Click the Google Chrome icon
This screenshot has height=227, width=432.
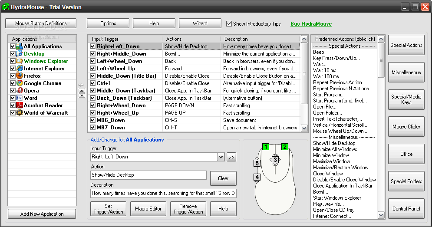(19, 83)
